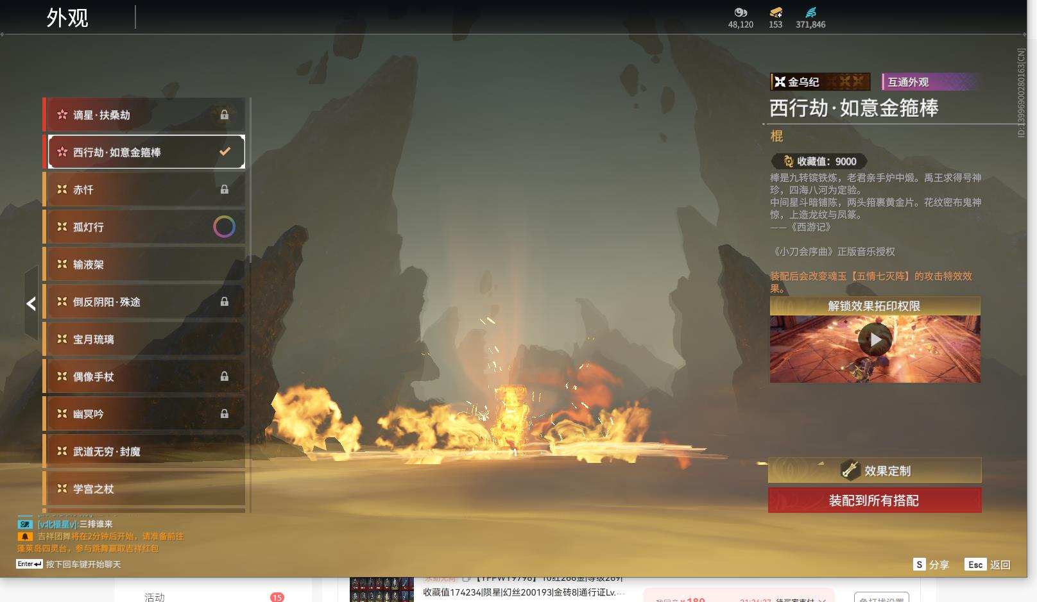Screen dimensions: 1037x602
Task: Click the lock icon on 偶像手杖
Action: click(x=225, y=376)
